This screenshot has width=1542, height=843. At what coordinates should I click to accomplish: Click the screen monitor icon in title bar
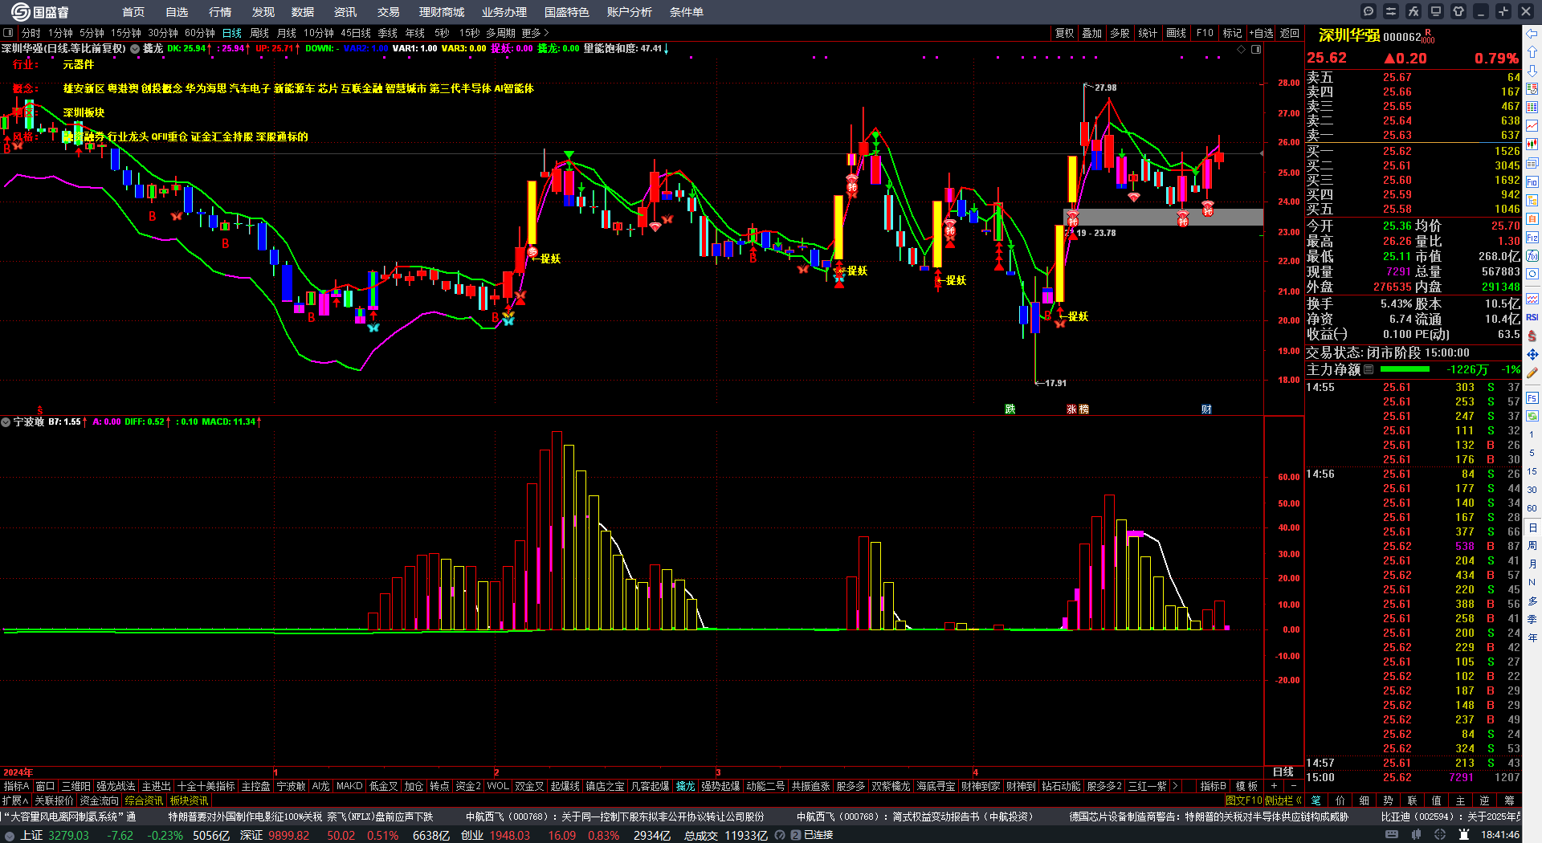(1436, 11)
